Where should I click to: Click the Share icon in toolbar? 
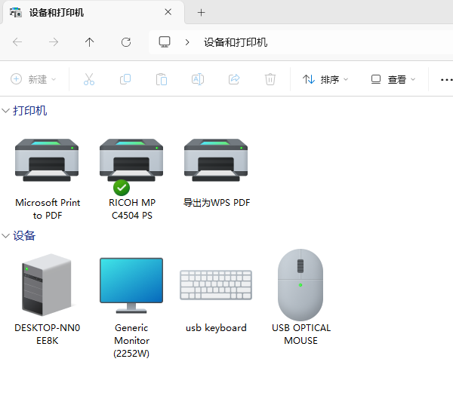[234, 79]
